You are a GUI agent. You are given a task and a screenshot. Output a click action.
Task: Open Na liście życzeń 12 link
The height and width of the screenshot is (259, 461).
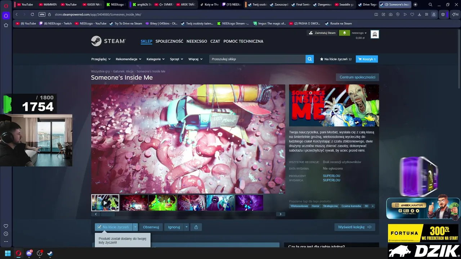coord(336,59)
